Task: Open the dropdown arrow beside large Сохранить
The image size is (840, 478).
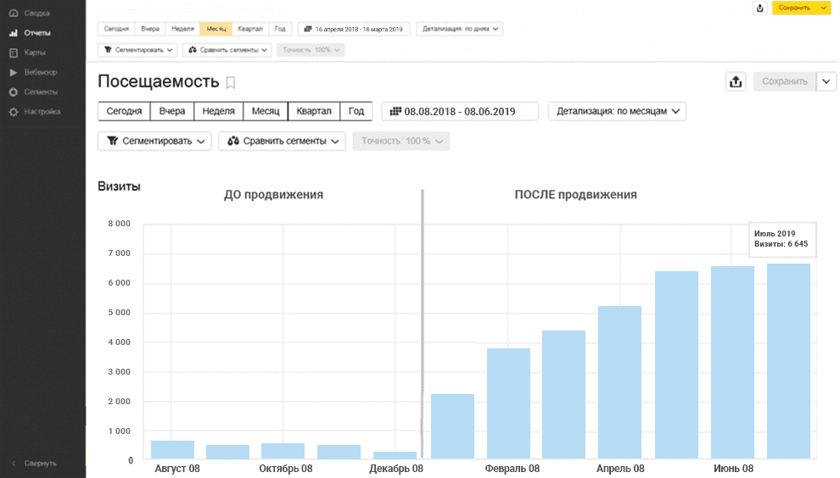Action: [x=826, y=81]
